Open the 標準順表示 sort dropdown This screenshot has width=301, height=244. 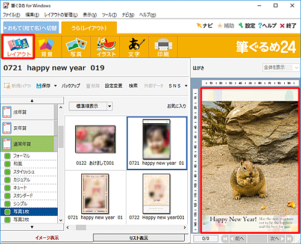point(90,106)
